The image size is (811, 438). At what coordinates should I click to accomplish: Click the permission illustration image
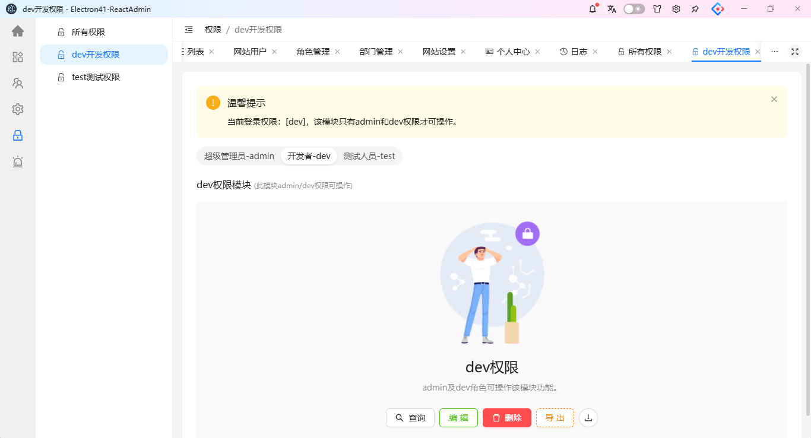(x=492, y=283)
